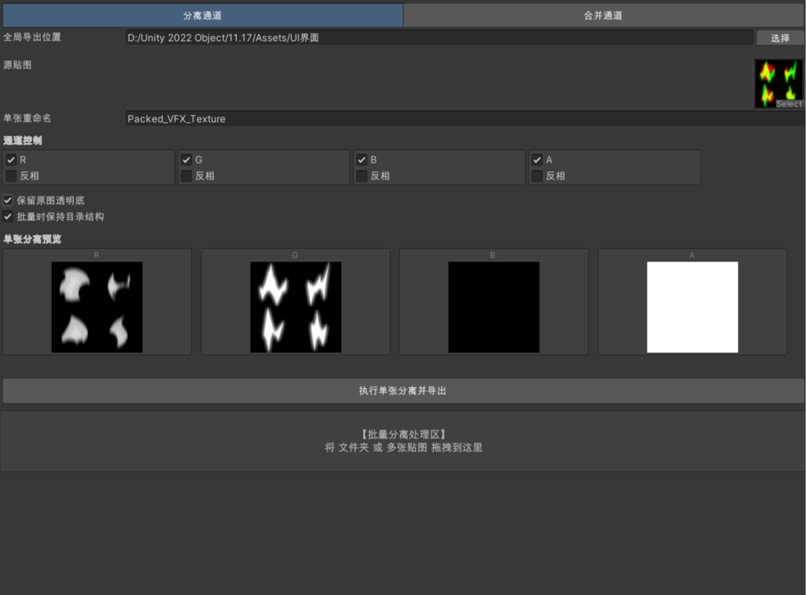
Task: Click the 全局导出位置 label
Action: pos(32,37)
